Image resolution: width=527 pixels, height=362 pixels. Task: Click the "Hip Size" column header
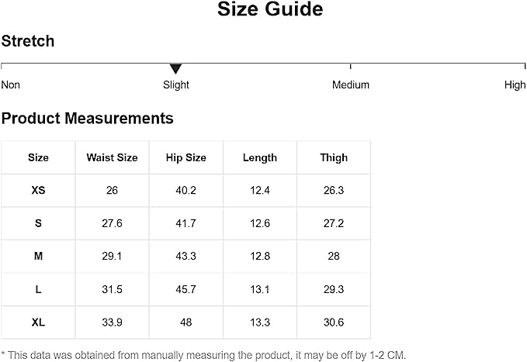pos(186,157)
